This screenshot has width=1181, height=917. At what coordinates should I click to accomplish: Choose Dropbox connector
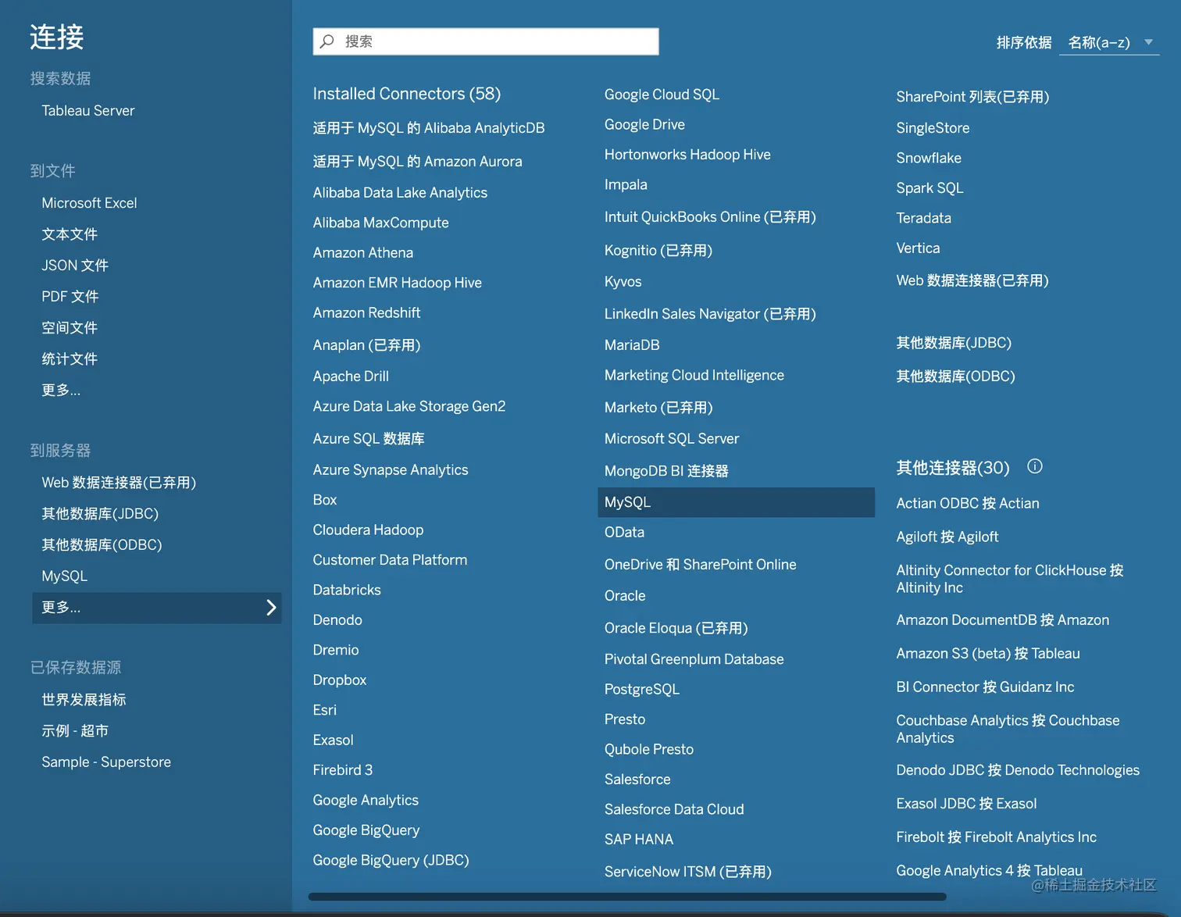(340, 680)
